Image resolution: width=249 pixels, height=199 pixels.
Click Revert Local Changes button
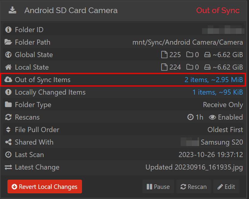tap(45, 187)
